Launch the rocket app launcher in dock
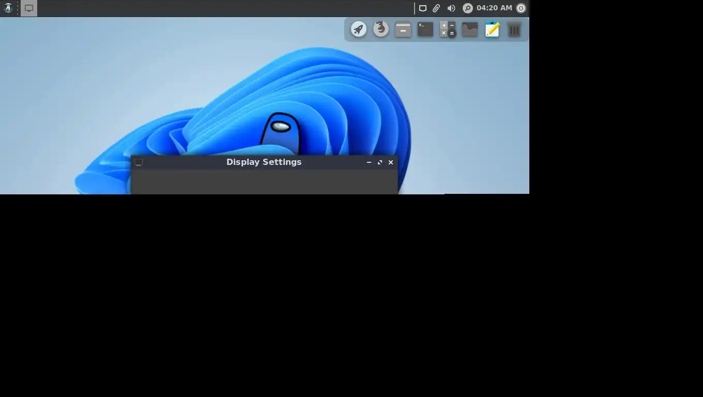This screenshot has height=397, width=703. [x=359, y=29]
